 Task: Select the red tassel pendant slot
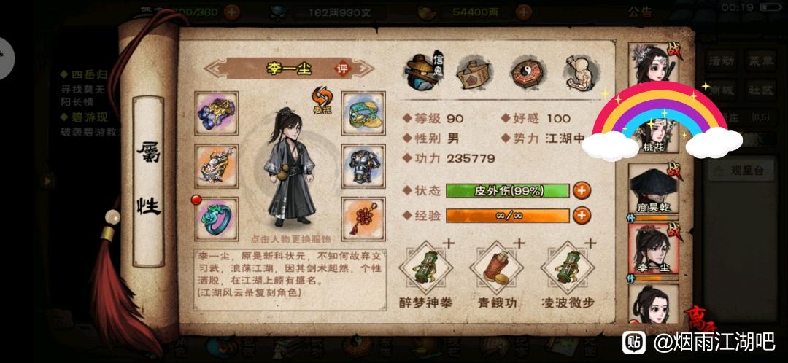[363, 219]
